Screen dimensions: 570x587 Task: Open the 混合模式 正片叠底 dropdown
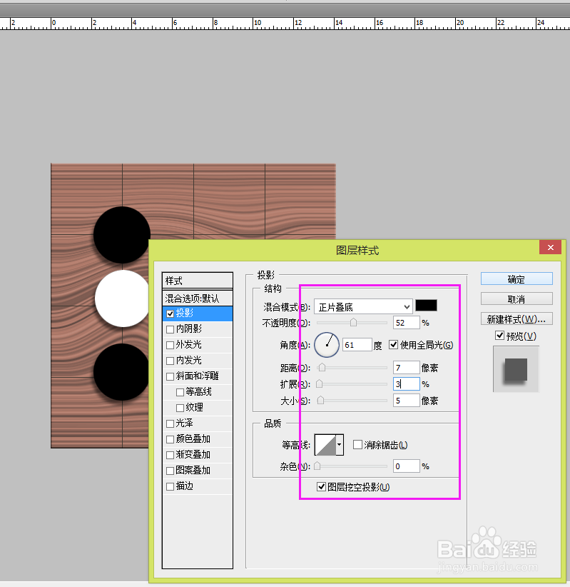pyautogui.click(x=363, y=307)
